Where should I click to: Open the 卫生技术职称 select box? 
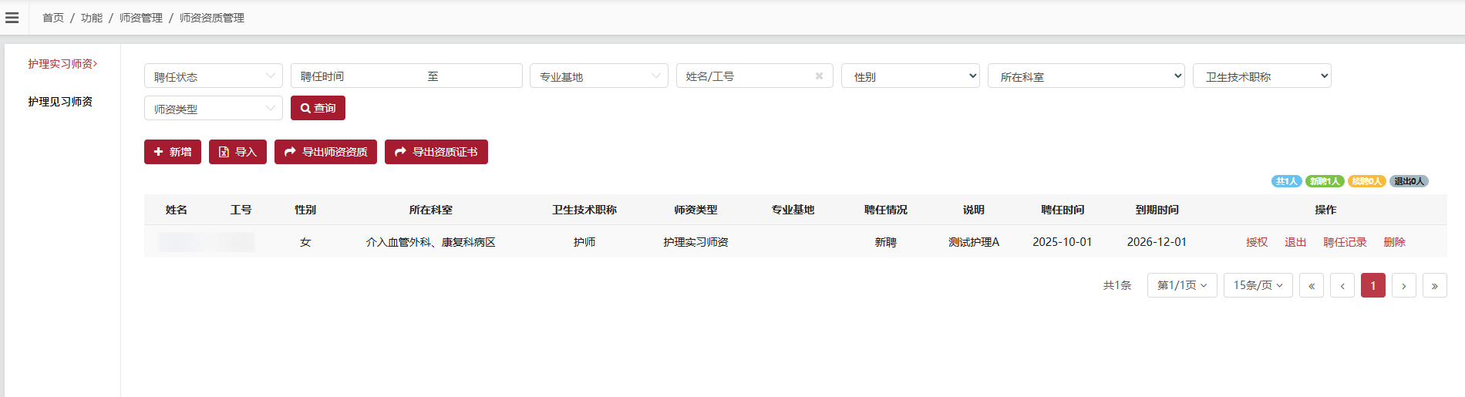[x=1262, y=76]
